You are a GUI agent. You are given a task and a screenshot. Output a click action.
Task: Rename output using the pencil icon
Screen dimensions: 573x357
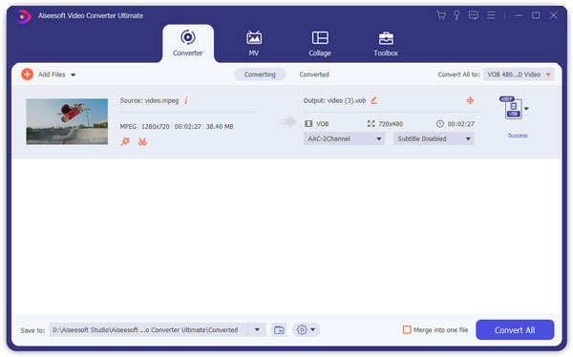[373, 100]
